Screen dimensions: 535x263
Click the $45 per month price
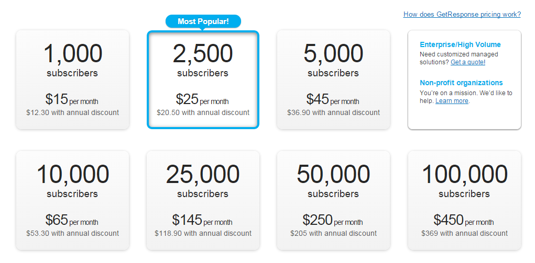pos(333,99)
